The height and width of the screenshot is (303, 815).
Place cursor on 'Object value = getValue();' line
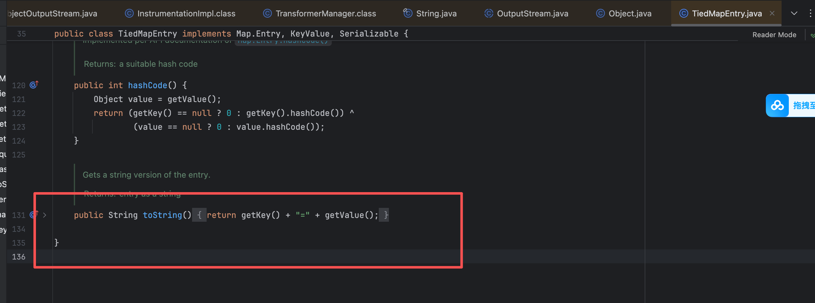coord(157,99)
